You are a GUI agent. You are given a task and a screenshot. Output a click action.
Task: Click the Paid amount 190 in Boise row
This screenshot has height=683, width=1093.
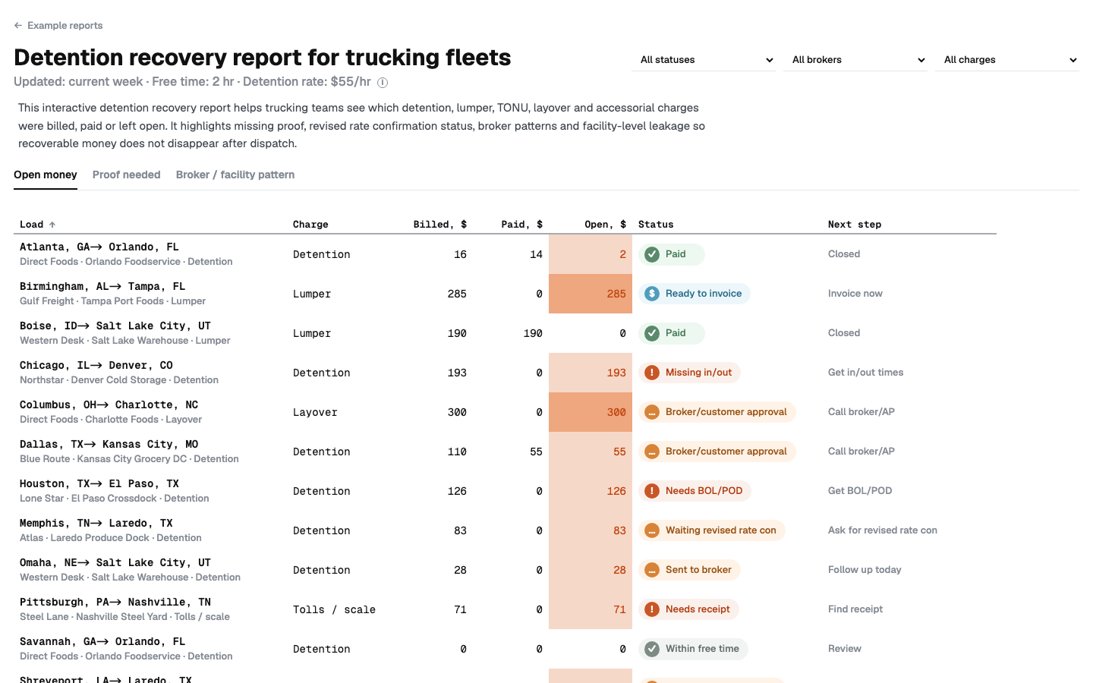pos(533,334)
